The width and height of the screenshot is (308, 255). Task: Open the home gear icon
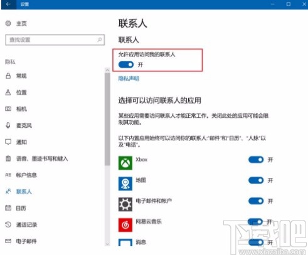coord(8,23)
